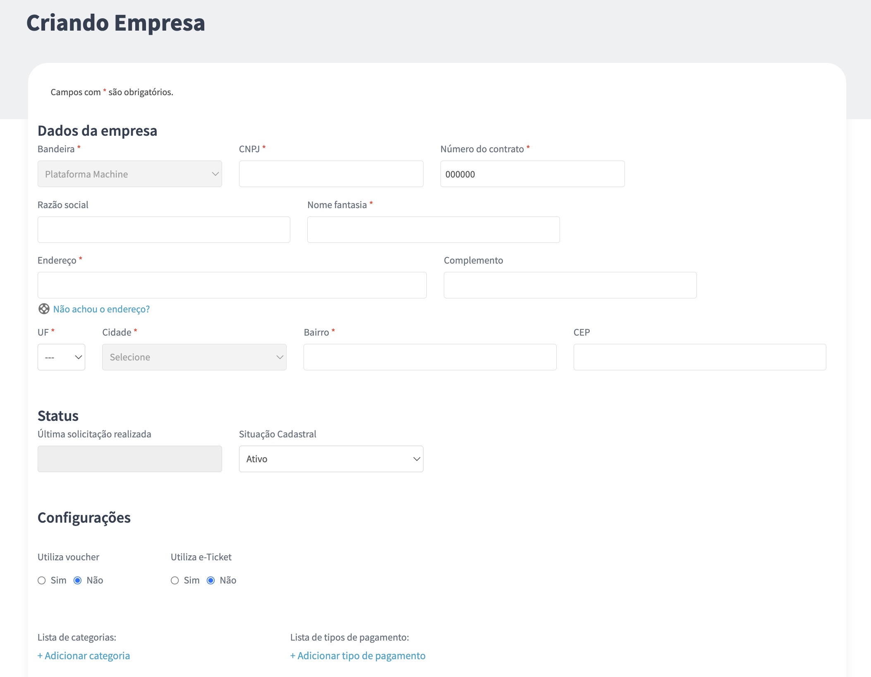Click '+ Adicionar categoria' link
The width and height of the screenshot is (871, 677).
tap(84, 656)
